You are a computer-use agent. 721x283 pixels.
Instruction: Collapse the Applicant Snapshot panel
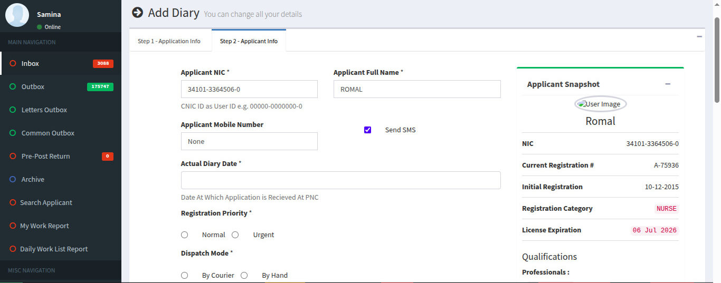(668, 84)
